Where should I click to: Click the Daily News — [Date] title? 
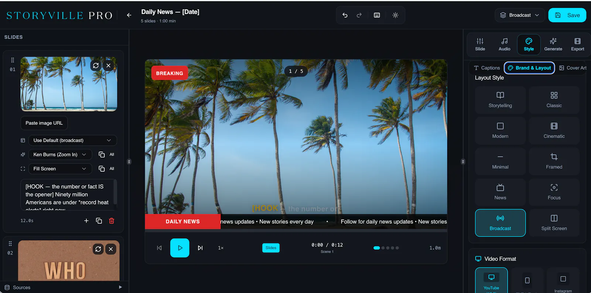click(x=170, y=12)
